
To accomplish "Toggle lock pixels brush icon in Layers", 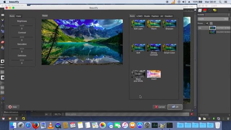I will pos(207,23).
